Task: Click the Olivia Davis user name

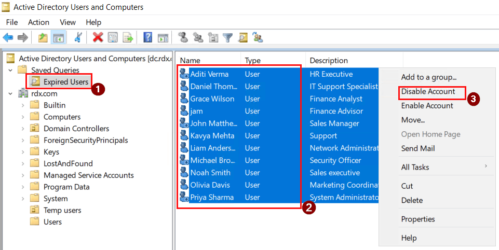Action: coord(210,185)
